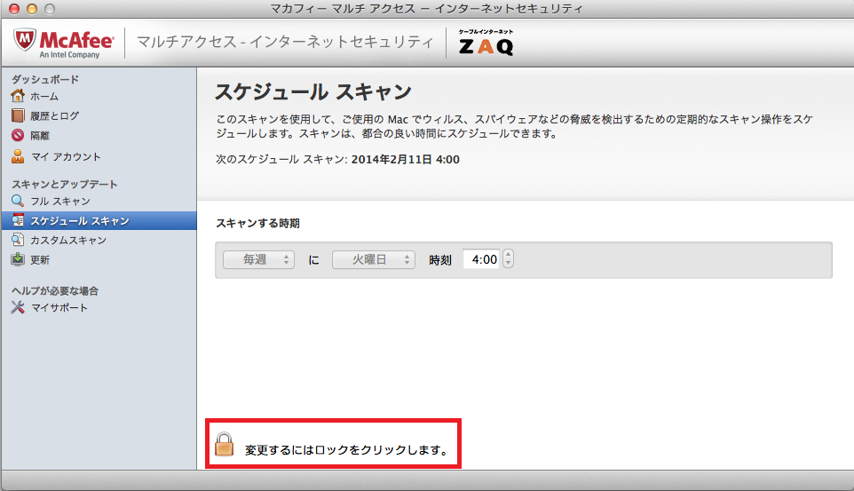This screenshot has height=491, width=854.
Task: Click the スキャンとアップデート section header
Action: (64, 184)
